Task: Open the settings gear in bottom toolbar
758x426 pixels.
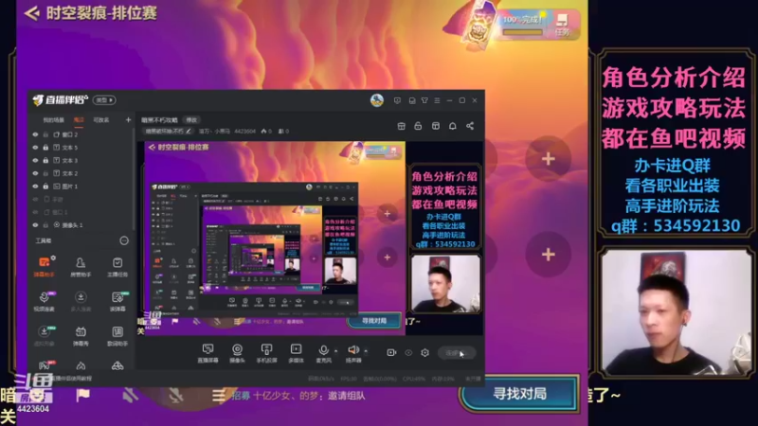Action: tap(424, 352)
